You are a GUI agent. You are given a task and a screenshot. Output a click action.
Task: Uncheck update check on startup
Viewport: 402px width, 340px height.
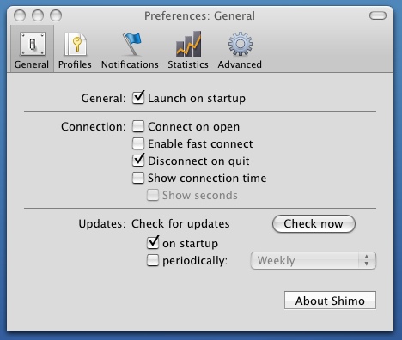153,243
